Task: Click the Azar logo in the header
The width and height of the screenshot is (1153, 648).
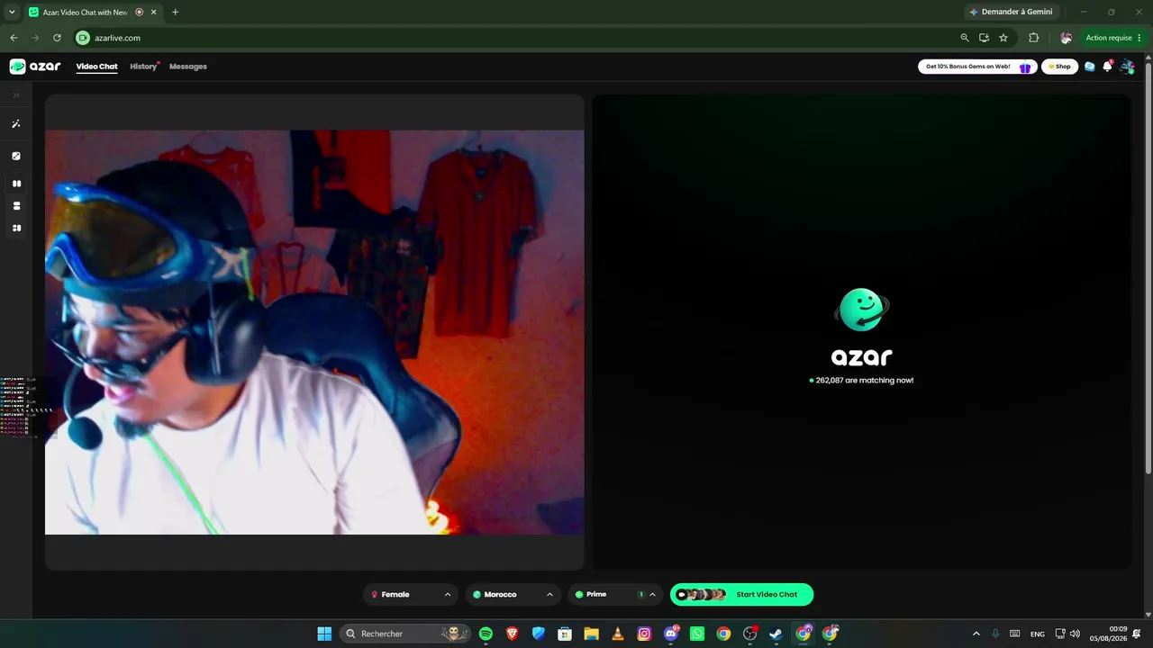Action: [35, 67]
